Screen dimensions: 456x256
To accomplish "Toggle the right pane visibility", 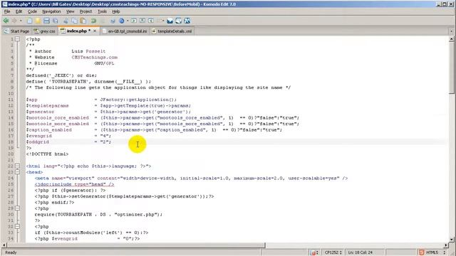I will click(151, 21).
